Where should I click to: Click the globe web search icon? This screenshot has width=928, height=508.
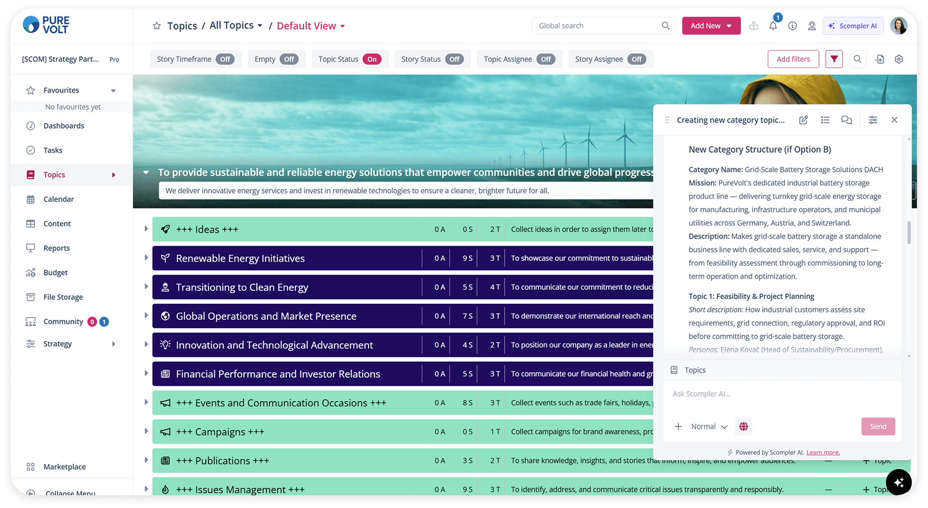coord(743,427)
